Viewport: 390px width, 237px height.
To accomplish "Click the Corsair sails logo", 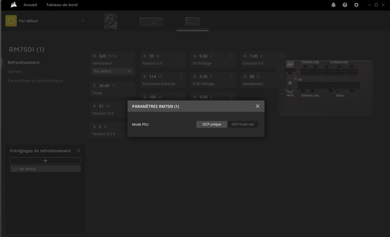I will [x=13, y=5].
